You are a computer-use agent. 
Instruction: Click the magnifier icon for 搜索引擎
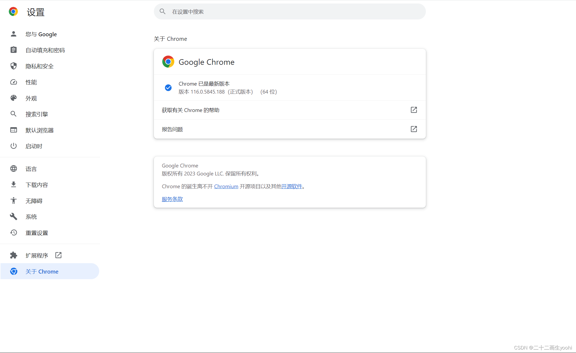[x=14, y=114]
